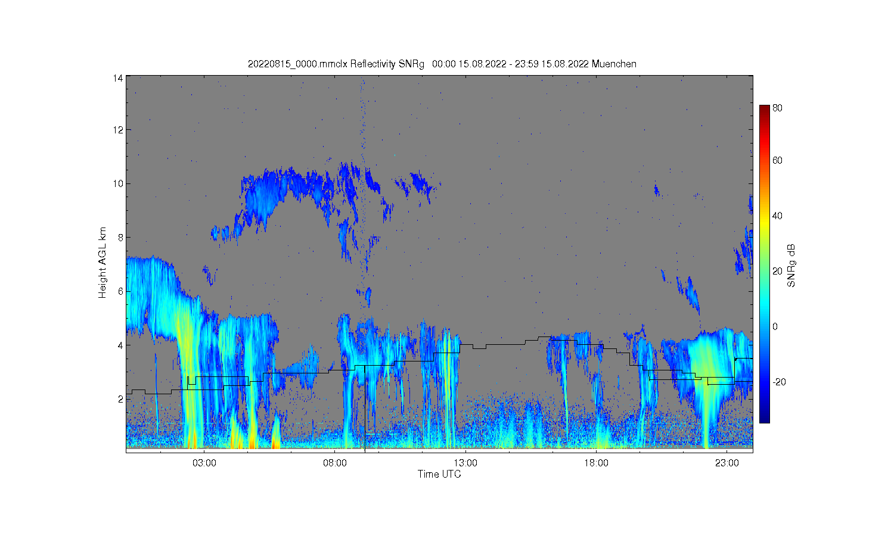Click the height tick label 14
This screenshot has height=536, width=894.
click(x=118, y=78)
